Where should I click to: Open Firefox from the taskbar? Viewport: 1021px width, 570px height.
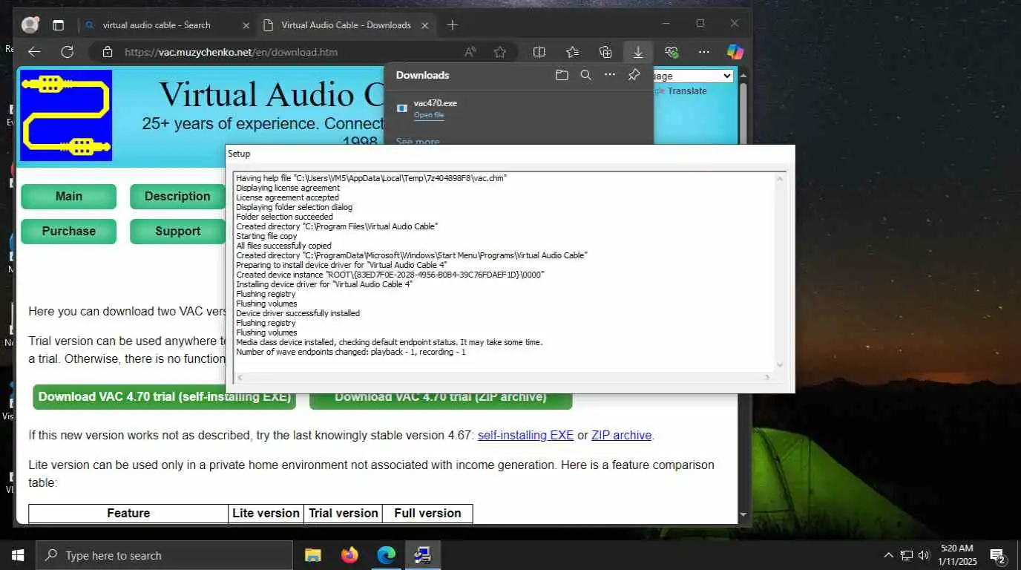click(349, 555)
